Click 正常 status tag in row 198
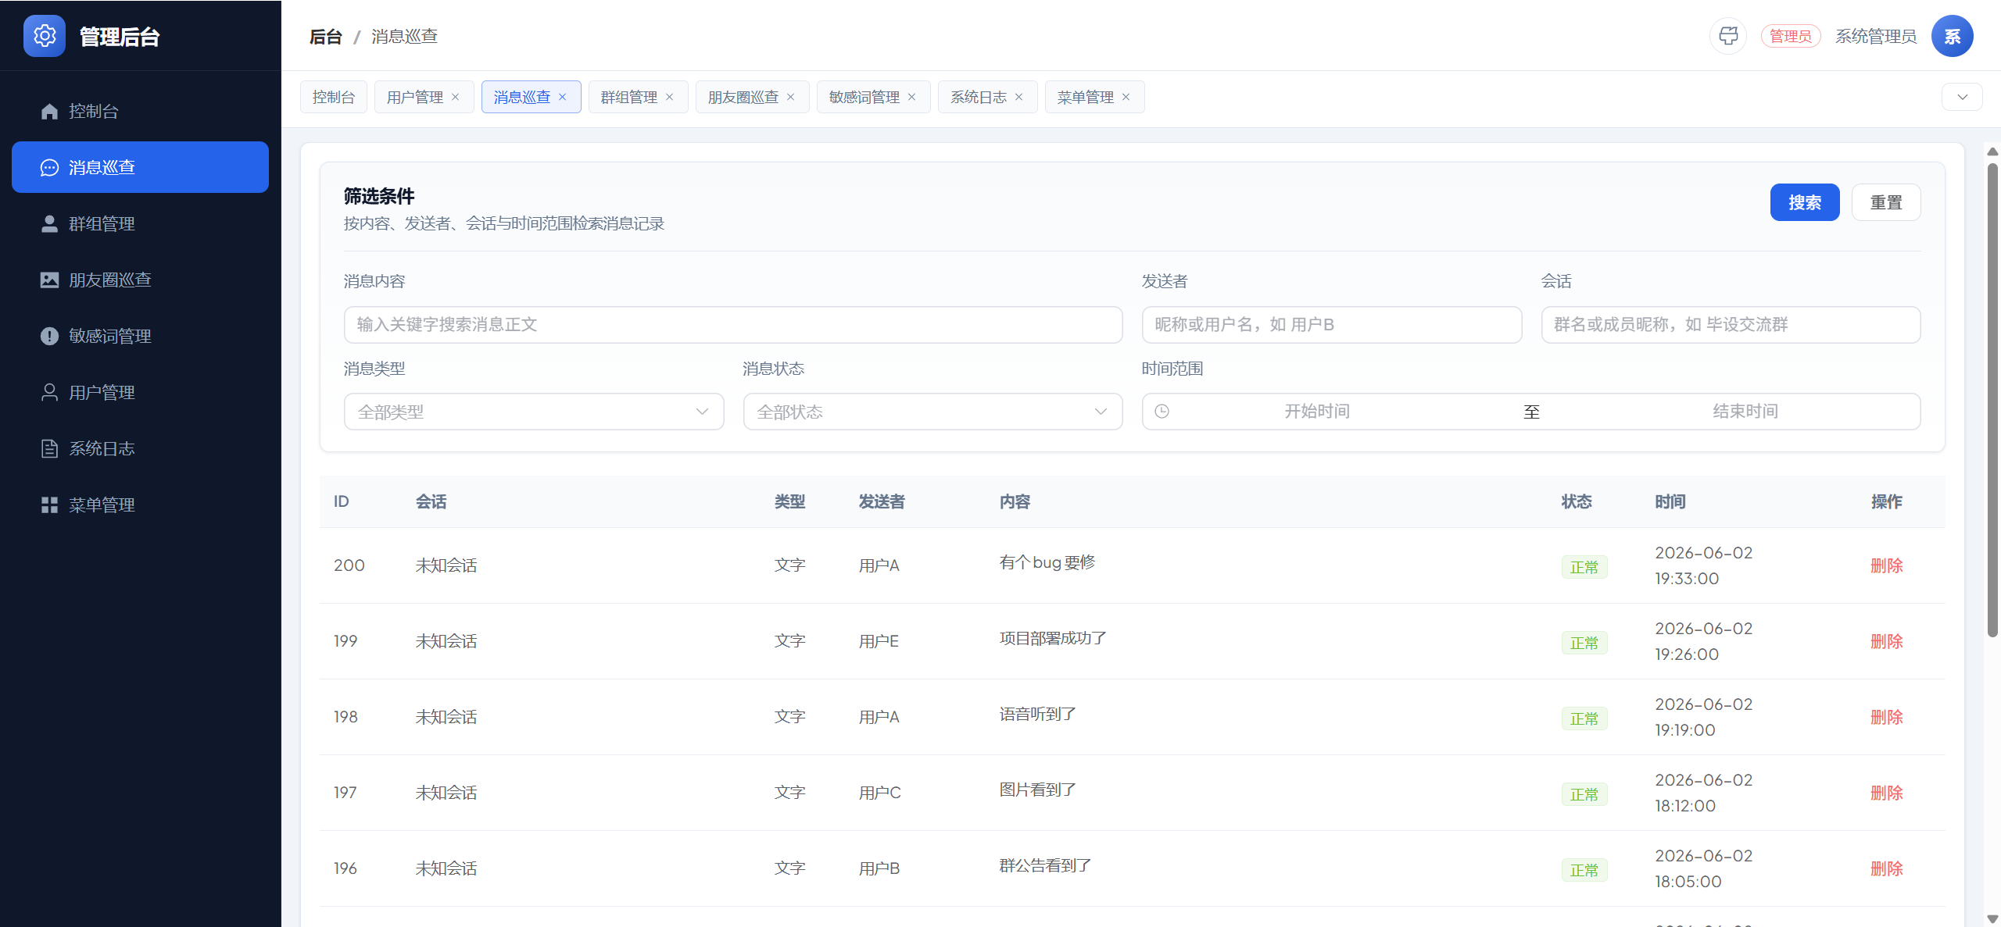The width and height of the screenshot is (2001, 927). coord(1584,718)
